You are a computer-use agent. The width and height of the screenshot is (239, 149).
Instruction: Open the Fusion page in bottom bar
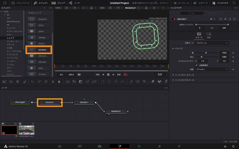pos(119,146)
